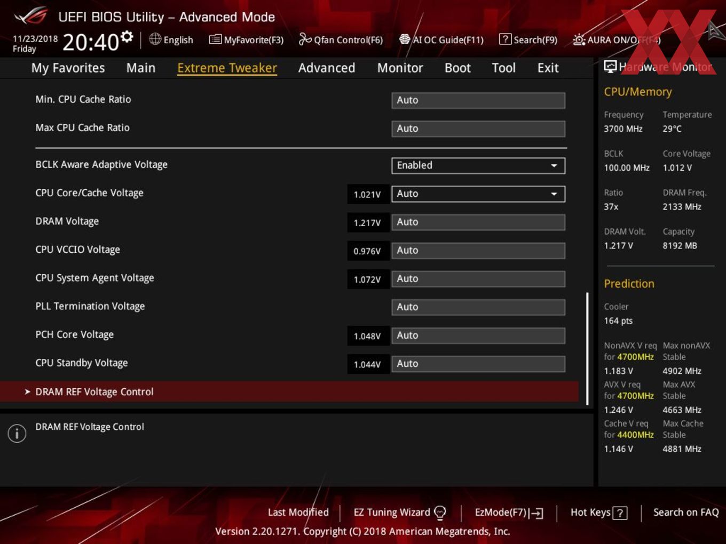Select the Exit tab
Screen dimensions: 726x544
[x=548, y=68]
